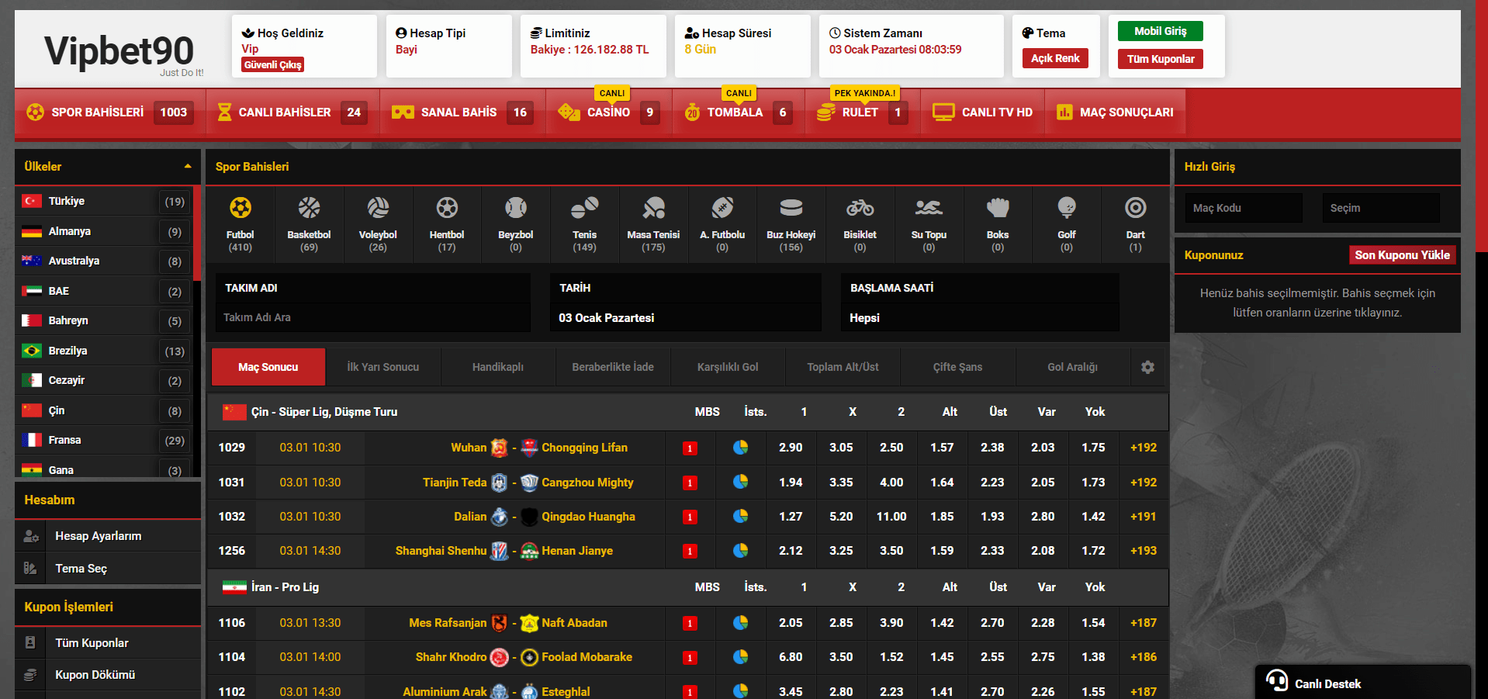Select the Basketbol sport icon

(x=309, y=208)
